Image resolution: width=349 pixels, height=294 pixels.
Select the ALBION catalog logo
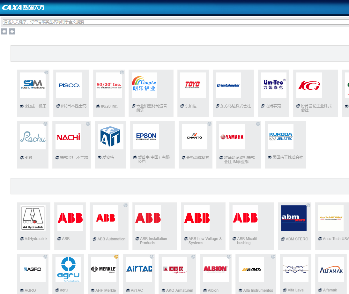(216, 269)
